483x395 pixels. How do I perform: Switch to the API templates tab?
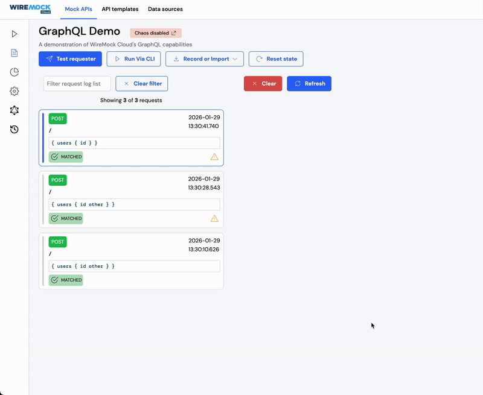pyautogui.click(x=120, y=9)
